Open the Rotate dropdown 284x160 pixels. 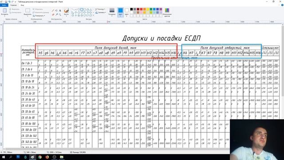39,16
